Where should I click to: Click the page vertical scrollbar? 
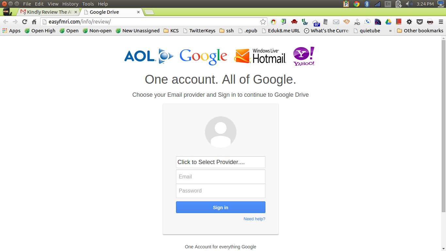click(443, 126)
